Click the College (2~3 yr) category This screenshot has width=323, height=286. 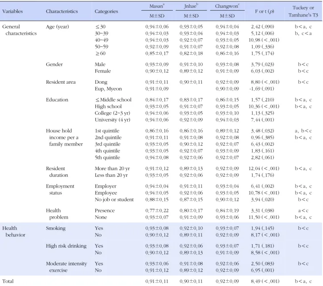[x=112, y=113]
